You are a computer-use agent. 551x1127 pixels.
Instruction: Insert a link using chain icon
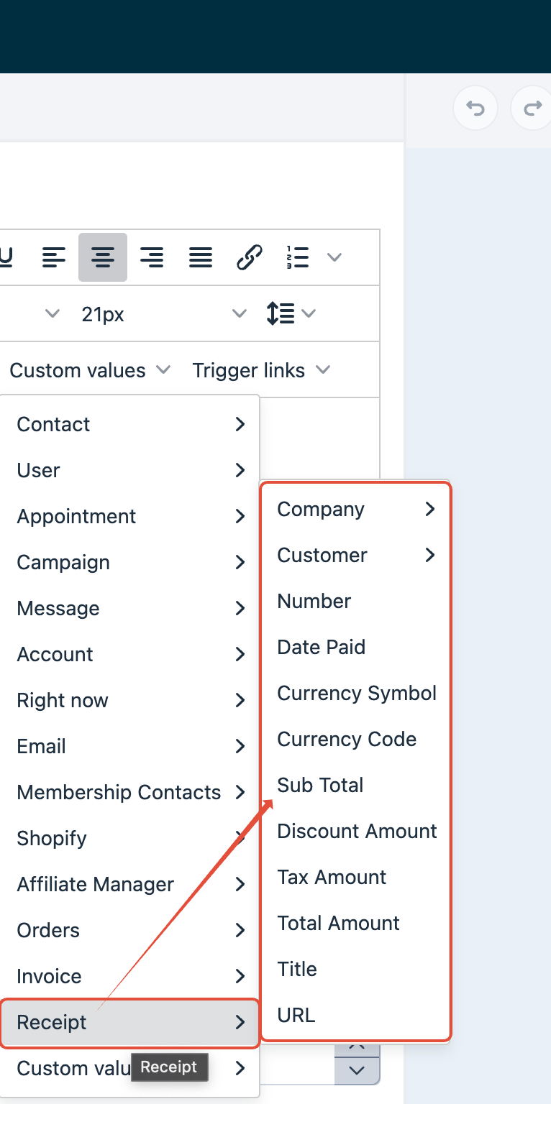[249, 257]
